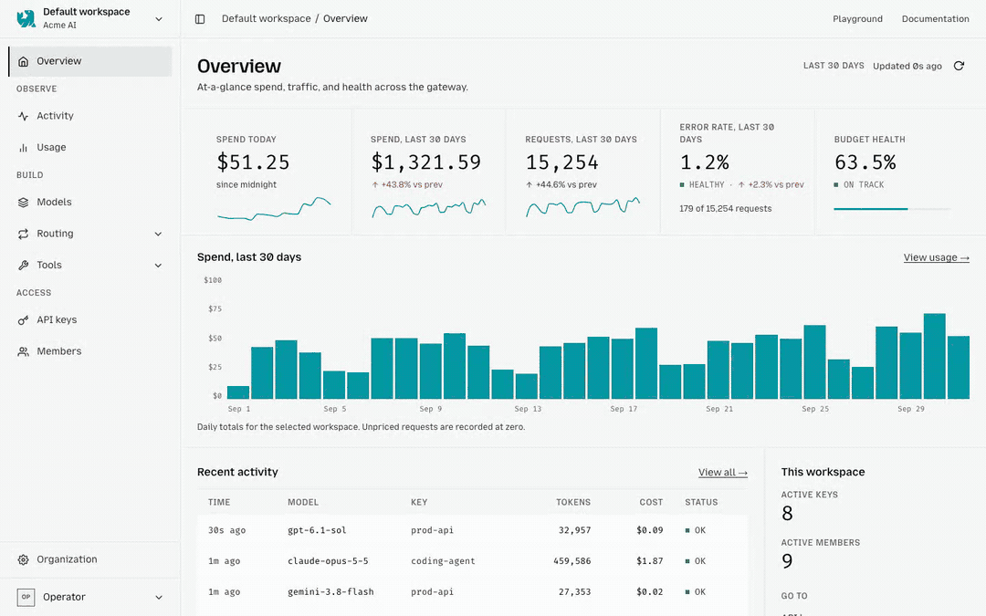Viewport: 986px width, 616px height.
Task: Click the Organization gear icon
Action: coord(23,559)
